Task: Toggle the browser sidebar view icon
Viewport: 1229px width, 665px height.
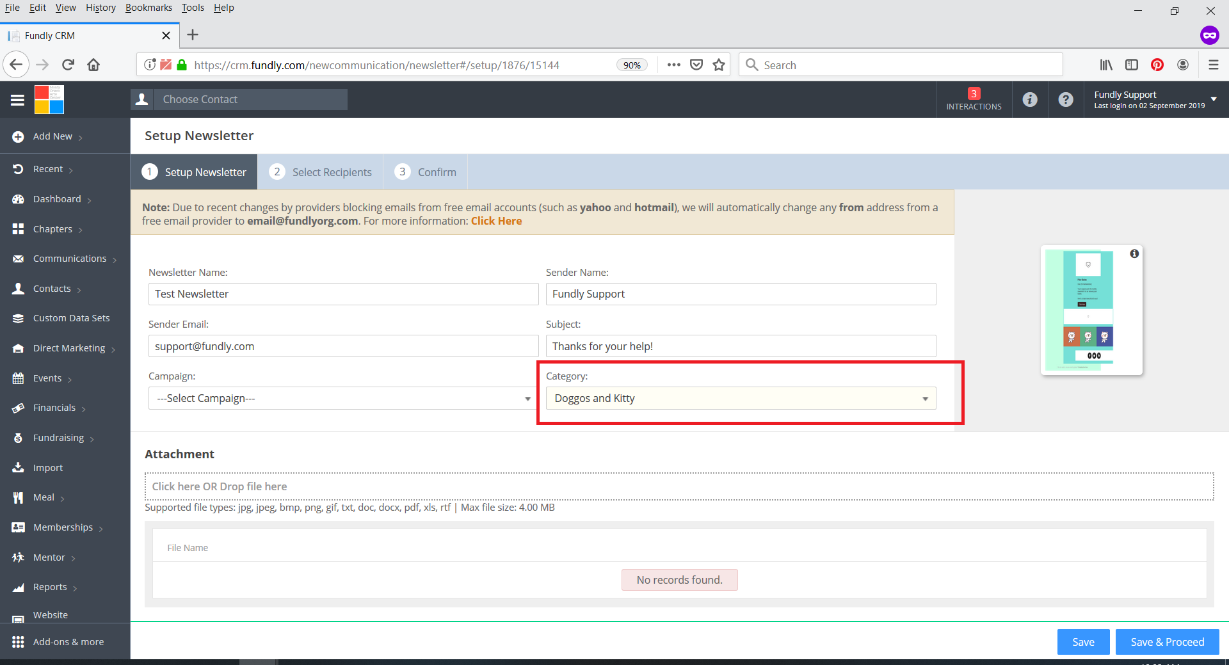Action: [x=1132, y=65]
